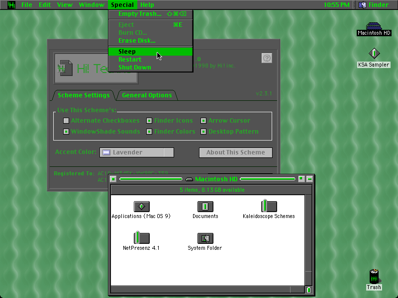Close the Macintosh HD window

click(x=113, y=179)
